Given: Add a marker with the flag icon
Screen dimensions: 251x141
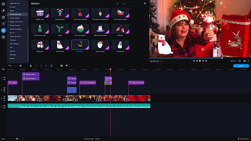Looking at the screenshot, I should 67,66.
